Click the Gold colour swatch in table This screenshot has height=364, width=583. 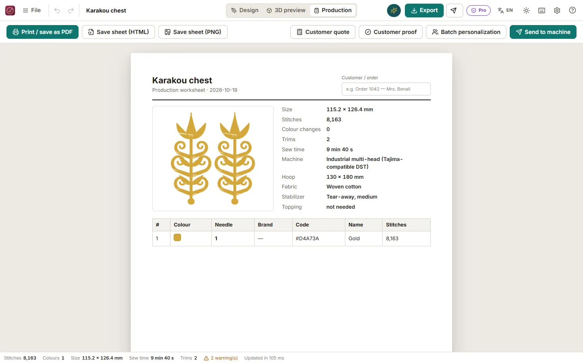(177, 237)
